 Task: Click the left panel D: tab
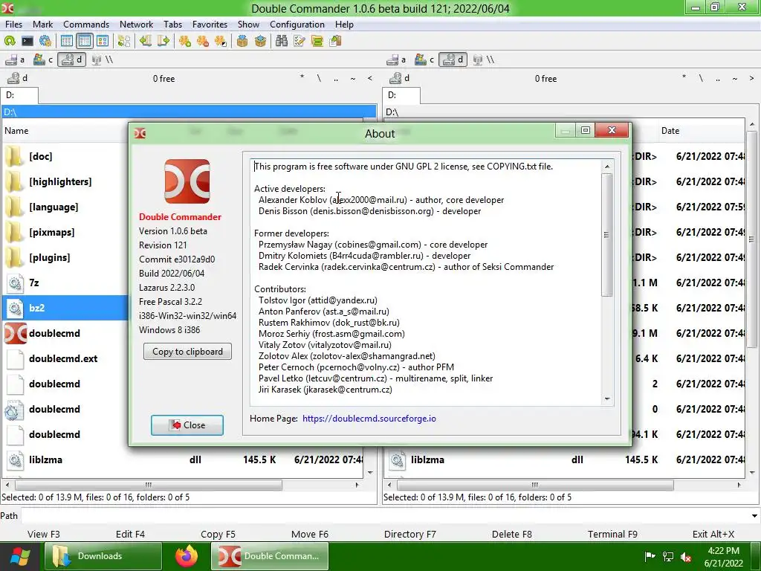(x=19, y=95)
